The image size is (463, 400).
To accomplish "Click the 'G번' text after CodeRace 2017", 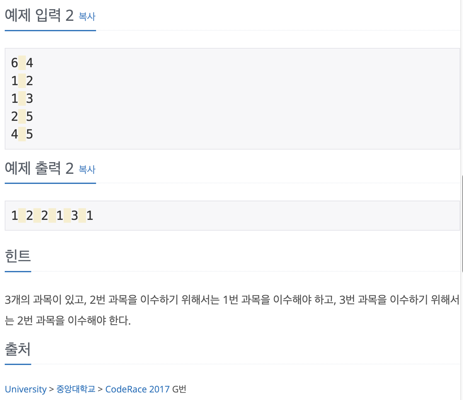I will [179, 389].
